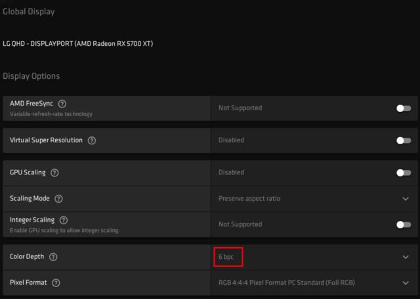This screenshot has height=299, width=420.
Task: Select the '6 bpc' color depth value
Action: pyautogui.click(x=226, y=256)
